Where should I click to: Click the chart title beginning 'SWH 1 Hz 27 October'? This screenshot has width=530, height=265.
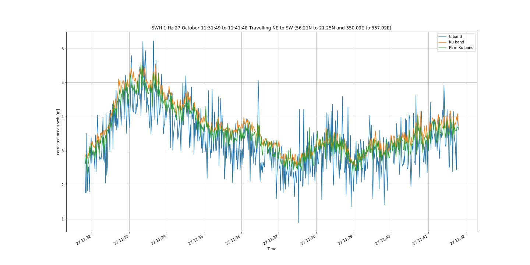[271, 28]
